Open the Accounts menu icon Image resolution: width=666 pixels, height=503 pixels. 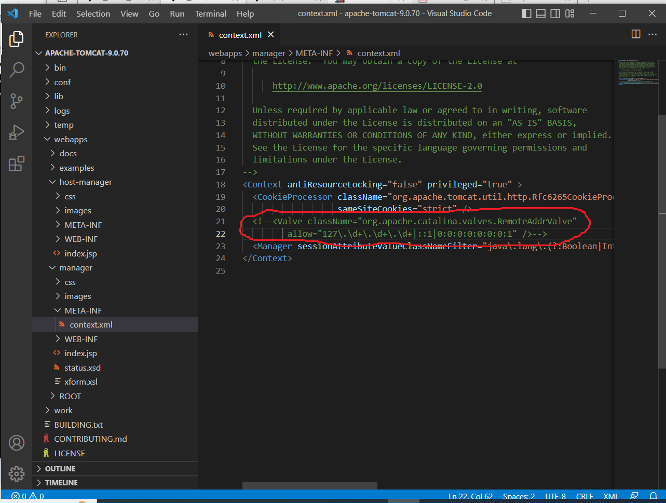tap(16, 443)
